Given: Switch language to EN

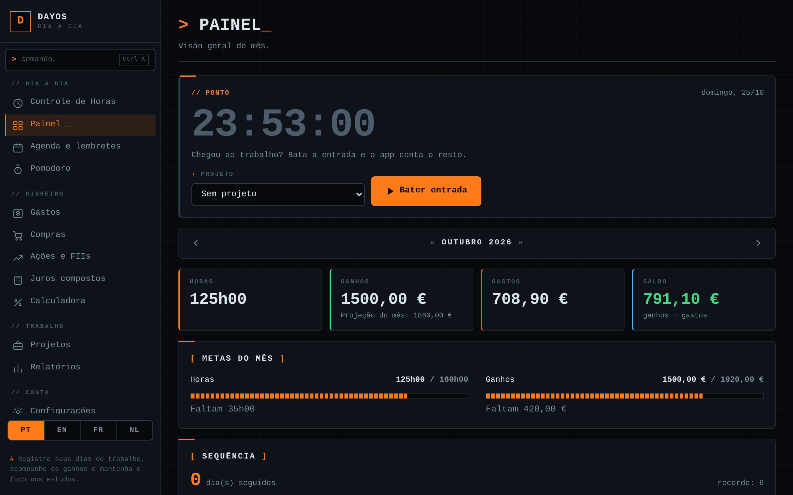Looking at the screenshot, I should 62,430.
